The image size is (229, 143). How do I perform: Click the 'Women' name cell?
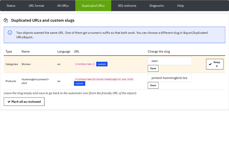pyautogui.click(x=26, y=64)
